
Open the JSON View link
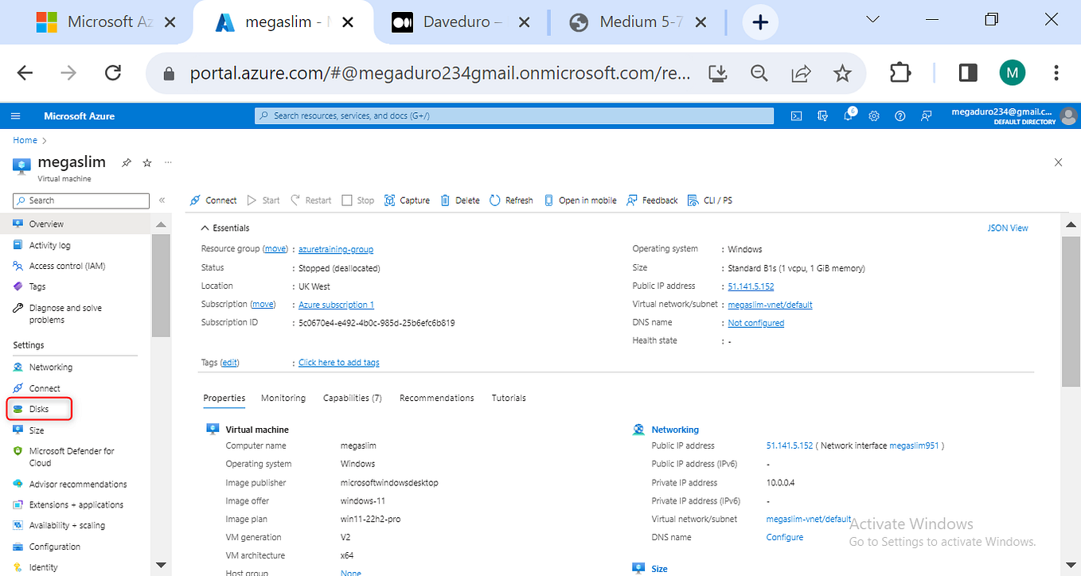click(x=1007, y=228)
